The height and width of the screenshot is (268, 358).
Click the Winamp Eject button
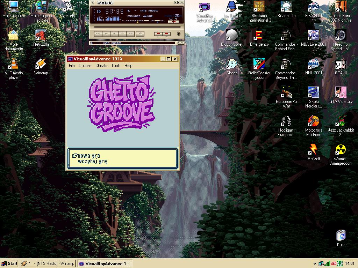click(140, 34)
